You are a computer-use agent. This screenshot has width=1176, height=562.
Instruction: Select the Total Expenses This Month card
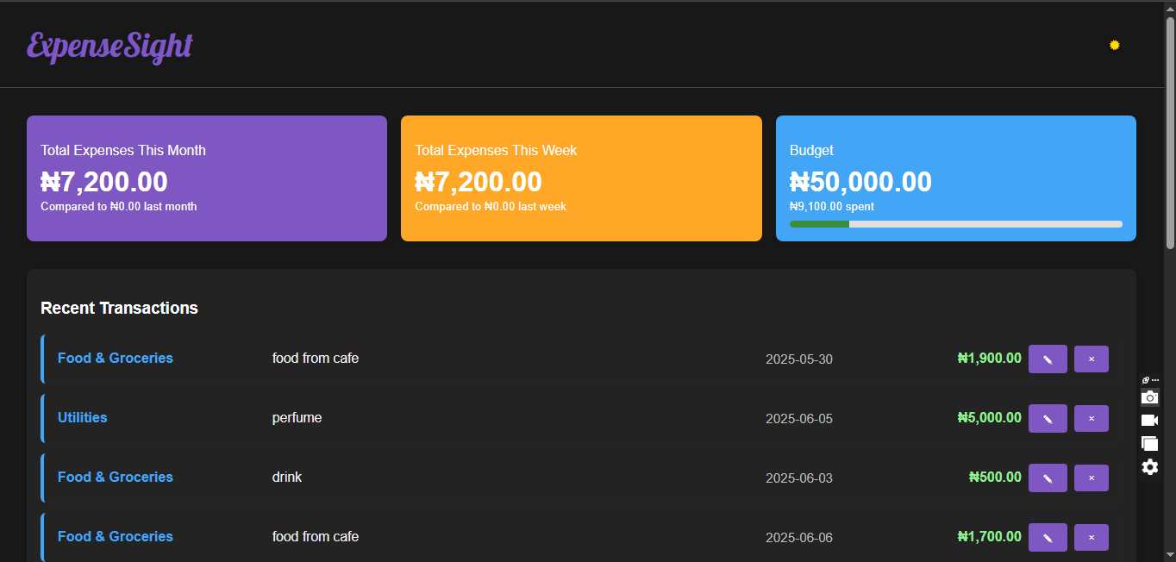[207, 178]
